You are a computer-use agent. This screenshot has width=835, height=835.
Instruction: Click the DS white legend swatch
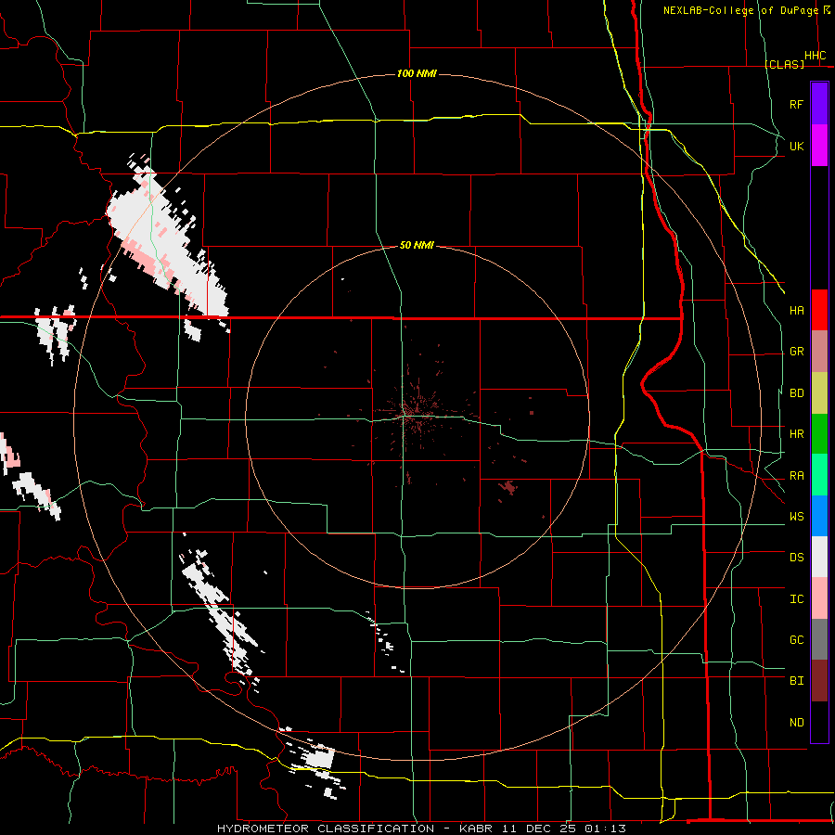click(819, 557)
